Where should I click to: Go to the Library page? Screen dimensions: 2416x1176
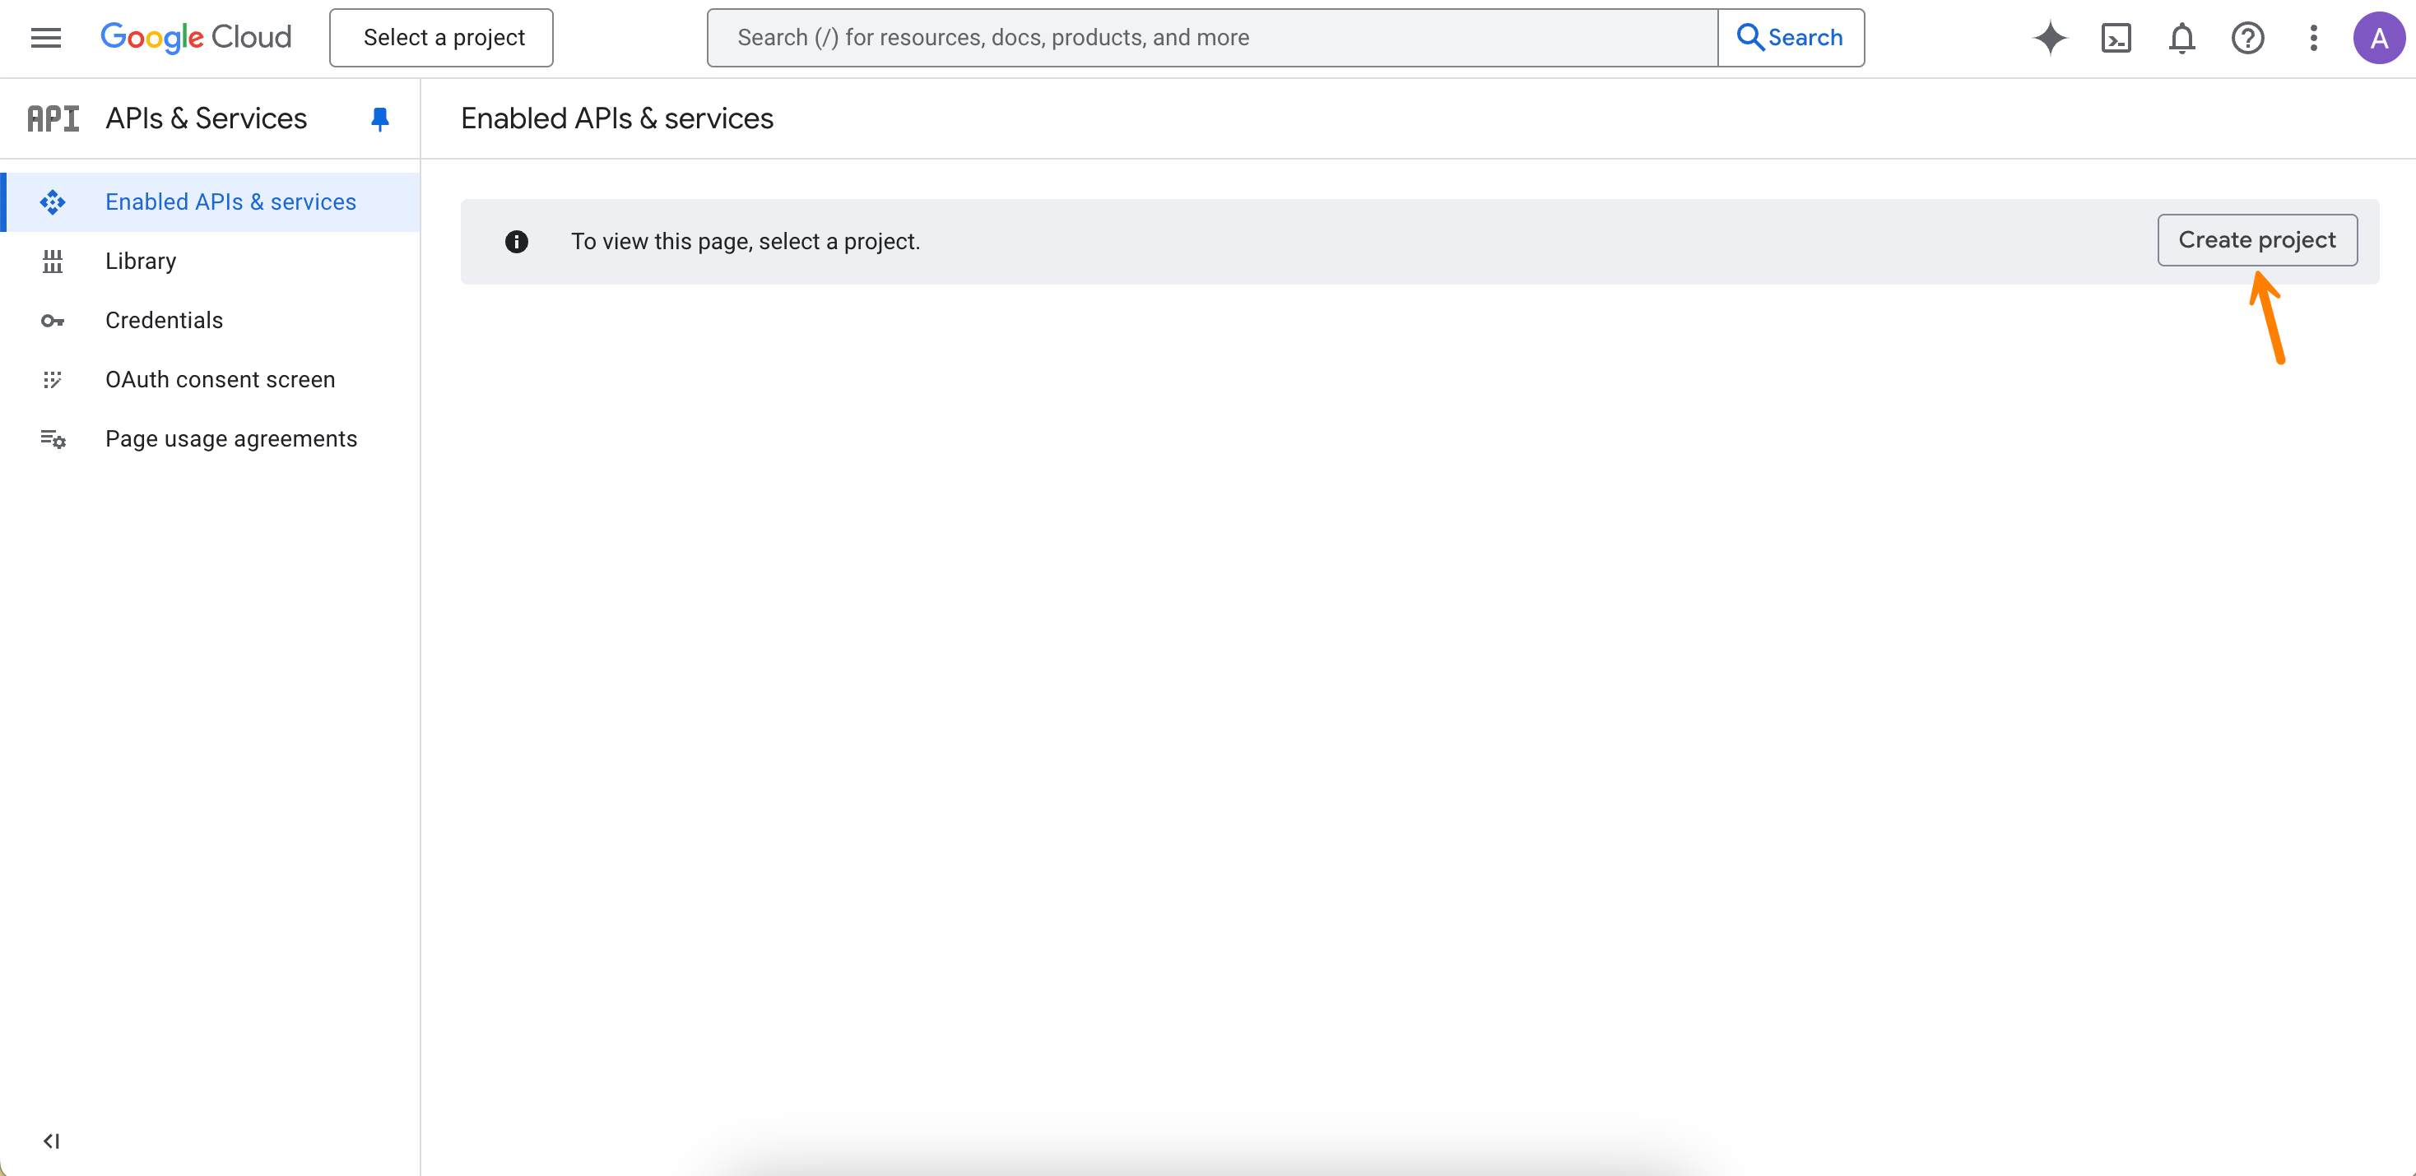[x=141, y=261]
